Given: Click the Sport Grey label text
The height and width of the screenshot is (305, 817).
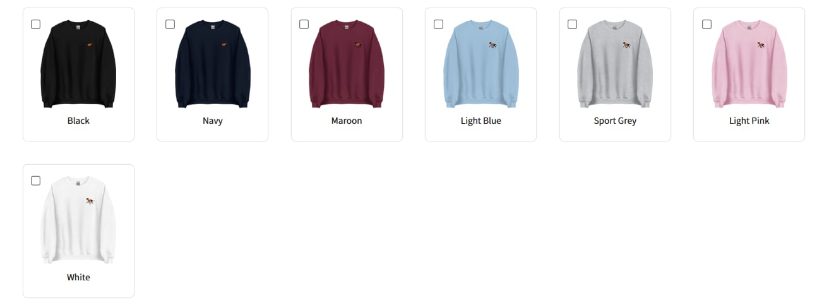Looking at the screenshot, I should (615, 121).
